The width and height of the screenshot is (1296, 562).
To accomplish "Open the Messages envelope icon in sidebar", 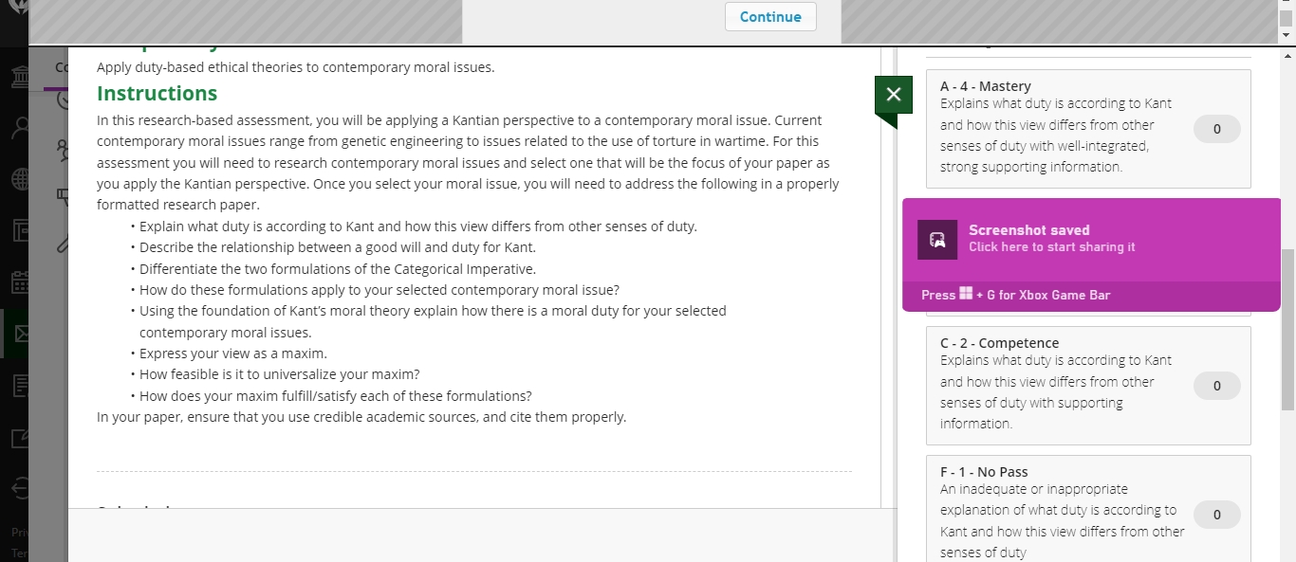I will coord(16,334).
